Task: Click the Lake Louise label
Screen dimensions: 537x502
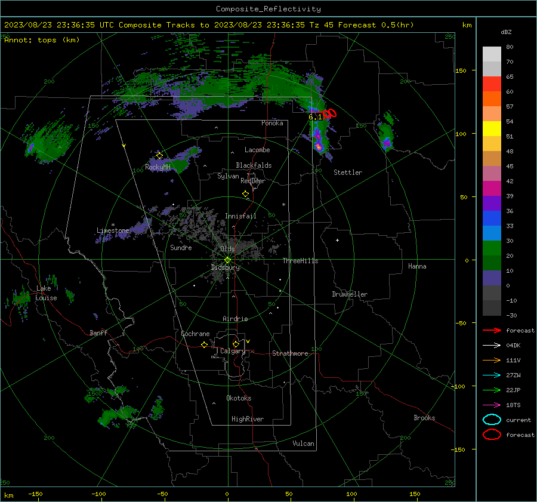Action: (46, 293)
